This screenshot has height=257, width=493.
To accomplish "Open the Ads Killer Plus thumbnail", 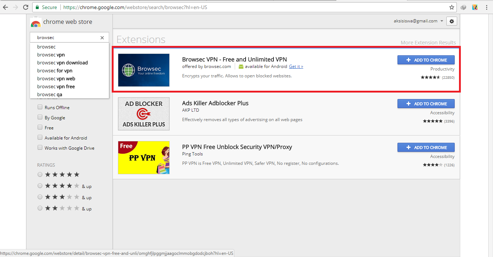I will coord(144,114).
